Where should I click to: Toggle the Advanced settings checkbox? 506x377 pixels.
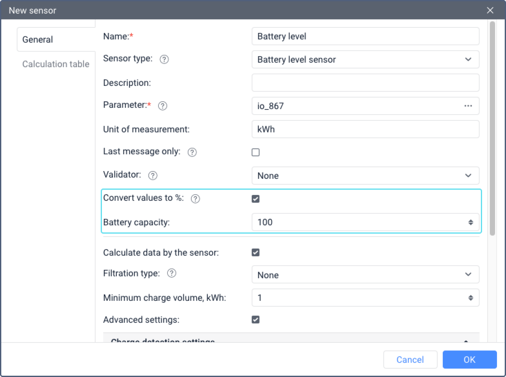click(256, 320)
